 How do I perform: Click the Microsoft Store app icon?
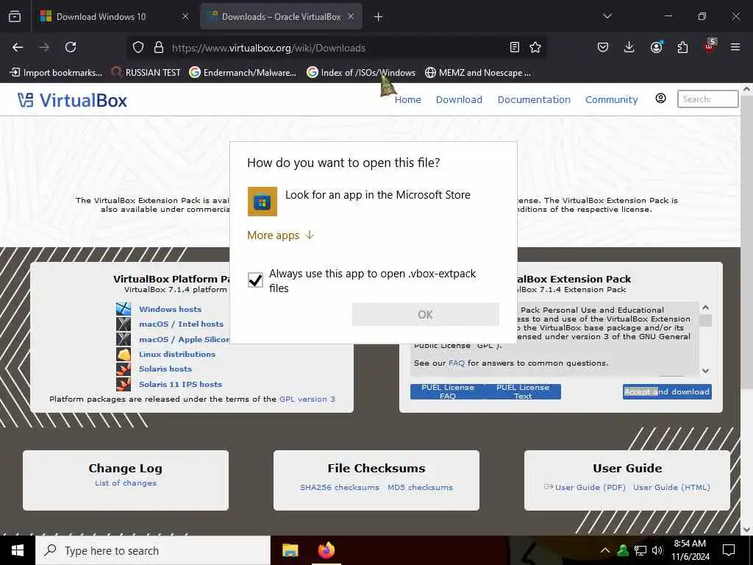click(263, 202)
